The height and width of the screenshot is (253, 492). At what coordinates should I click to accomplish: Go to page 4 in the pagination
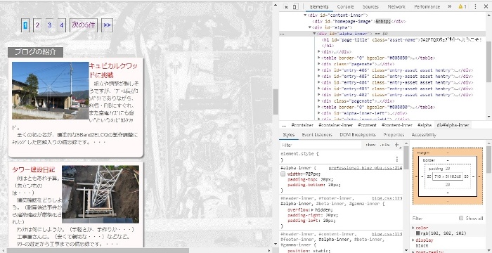click(62, 25)
